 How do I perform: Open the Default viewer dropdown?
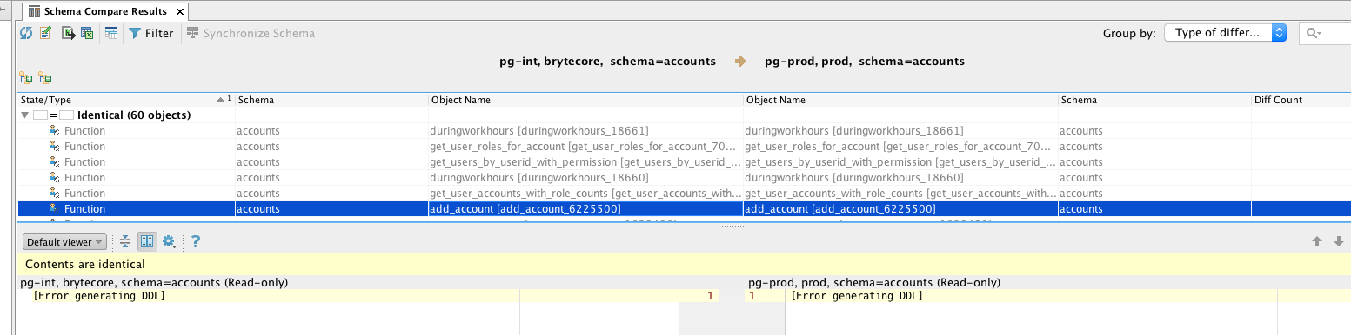point(65,242)
